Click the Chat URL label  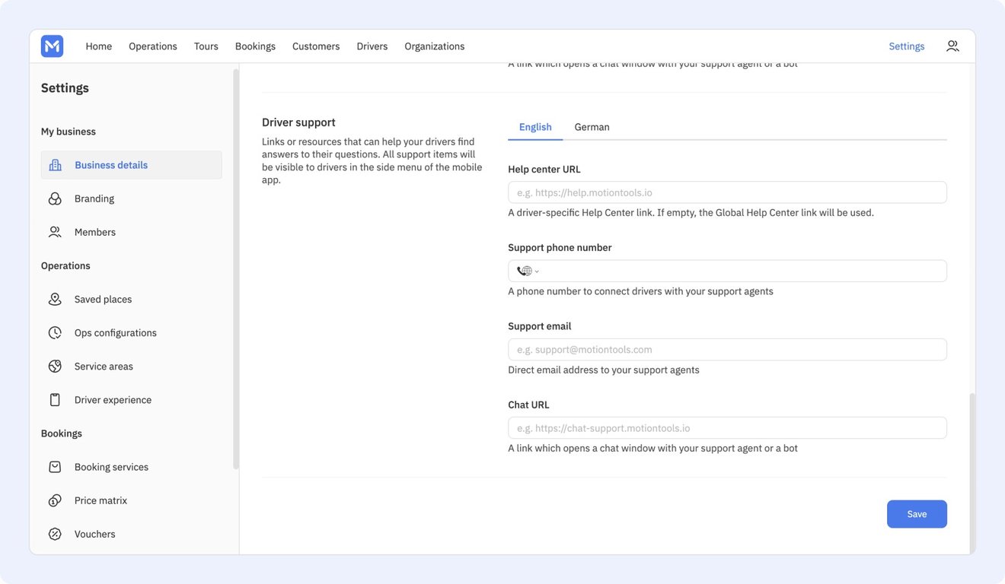tap(528, 405)
